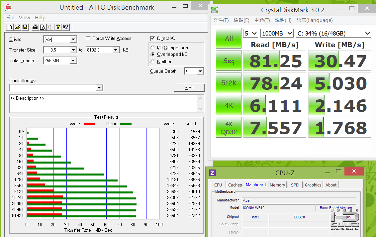
Task: Expand the Drive selection dropdown
Action: (x=73, y=40)
